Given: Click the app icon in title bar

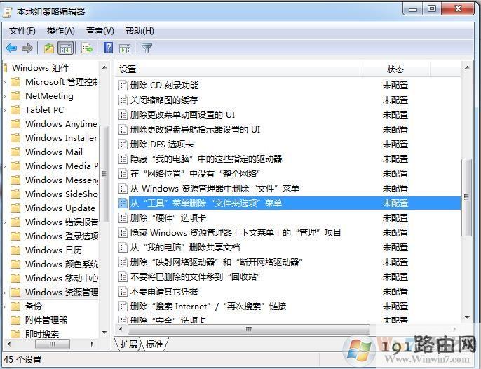Looking at the screenshot, I should (x=7, y=12).
